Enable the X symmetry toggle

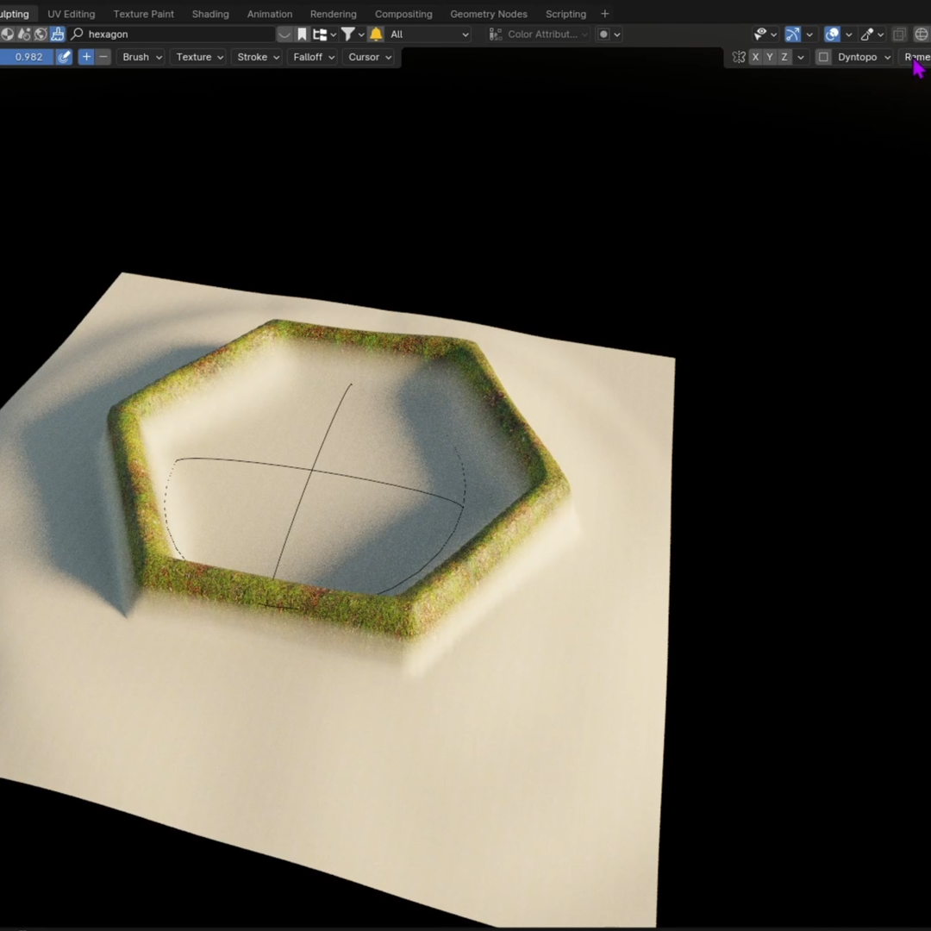click(x=756, y=57)
